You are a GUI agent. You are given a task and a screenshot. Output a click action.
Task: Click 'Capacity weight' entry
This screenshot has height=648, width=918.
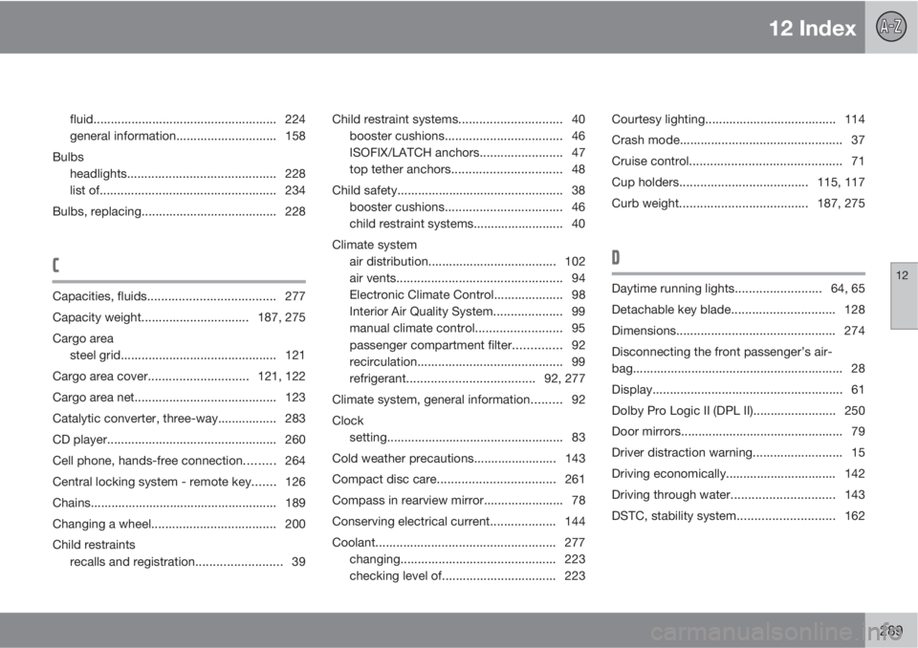(179, 317)
